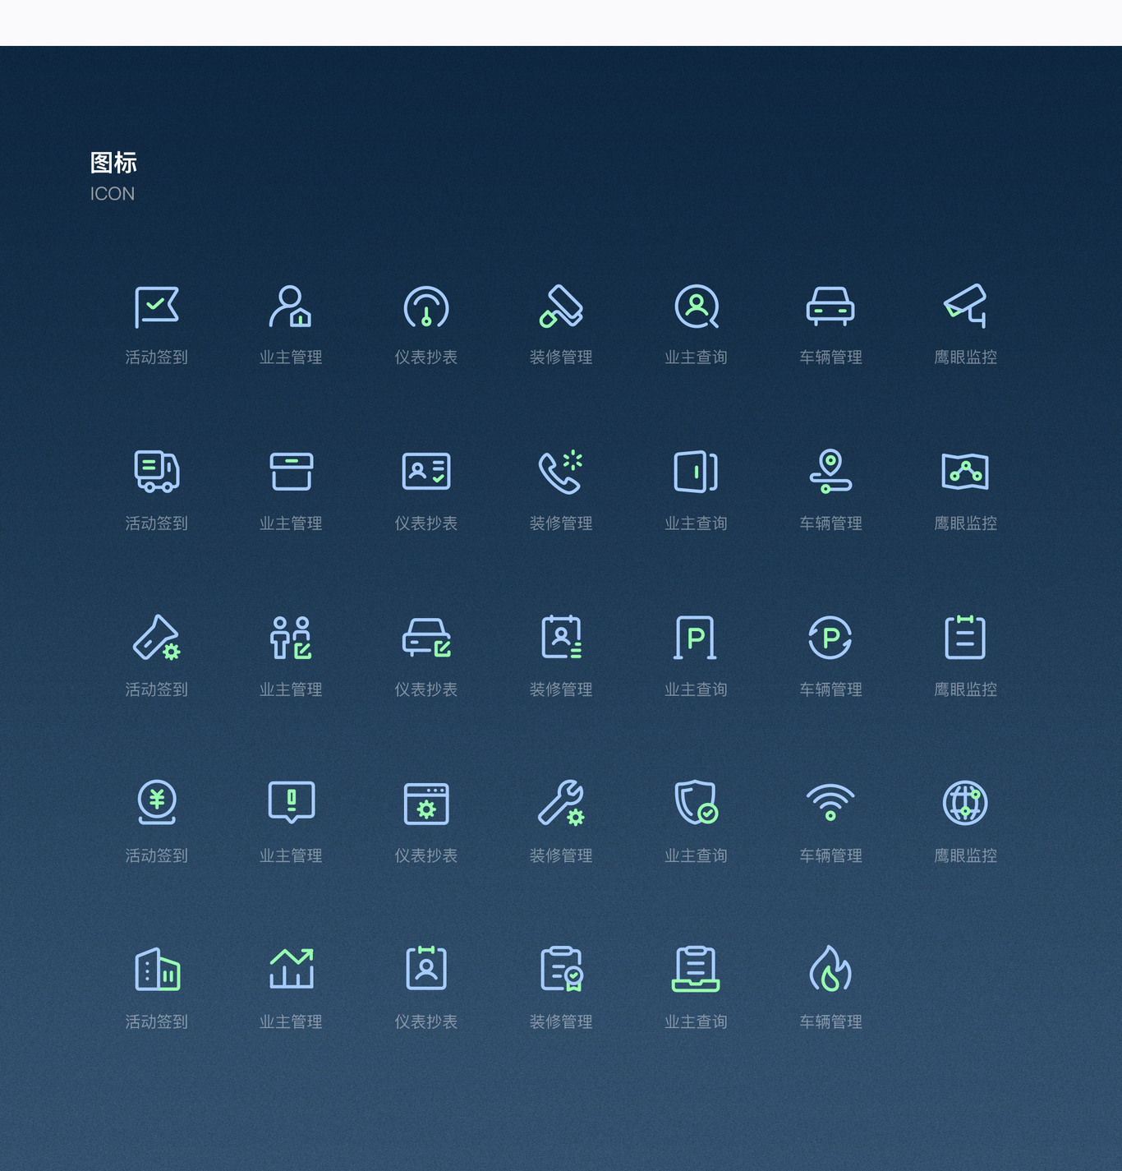Screen dimensions: 1122x1171
Task: Open the gauge meter icon
Action: pos(426,307)
